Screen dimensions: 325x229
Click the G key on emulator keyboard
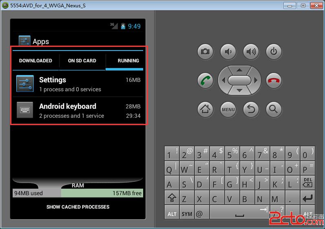click(232, 183)
